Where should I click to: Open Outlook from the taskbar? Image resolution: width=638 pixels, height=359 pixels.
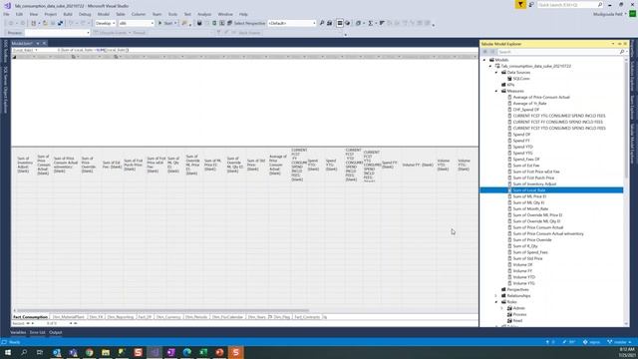[57, 352]
